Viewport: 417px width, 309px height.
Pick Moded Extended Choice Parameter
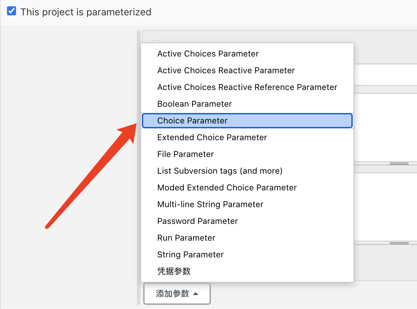(227, 188)
